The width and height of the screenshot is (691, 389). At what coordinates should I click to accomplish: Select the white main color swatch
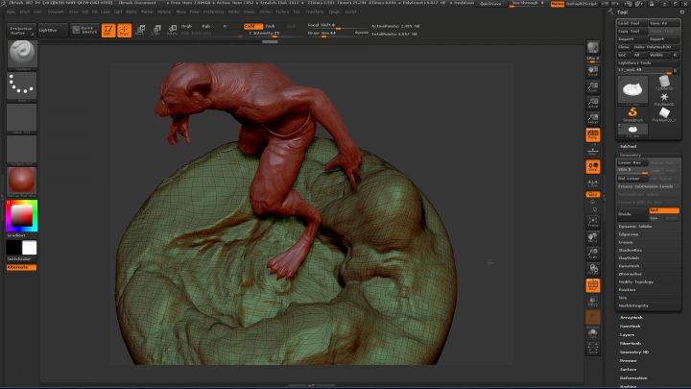click(x=30, y=248)
